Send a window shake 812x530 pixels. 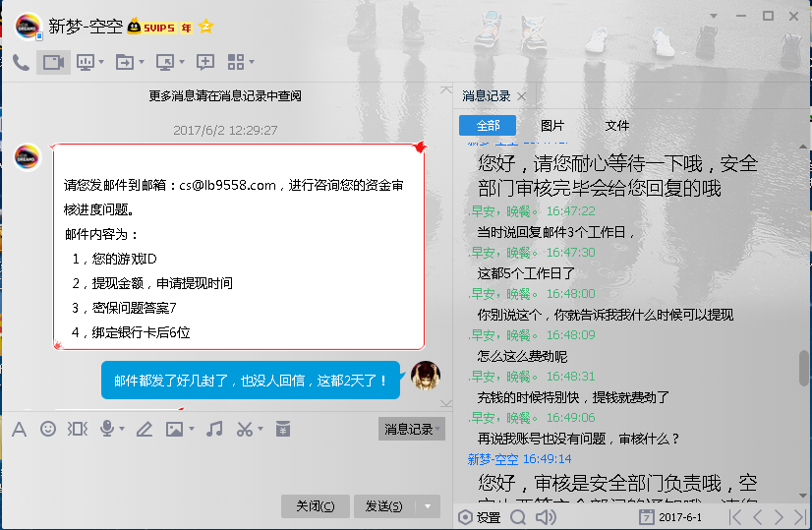(78, 429)
